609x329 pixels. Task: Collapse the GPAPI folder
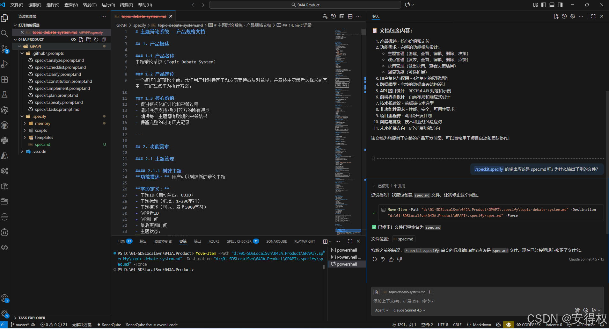20,46
